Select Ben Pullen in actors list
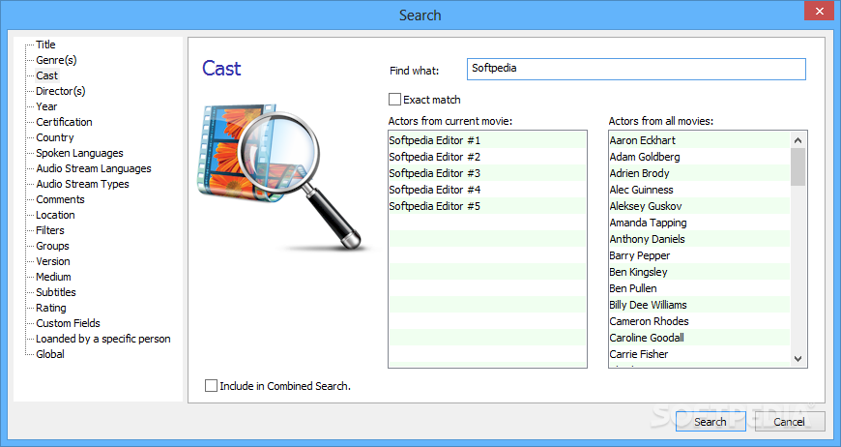Viewport: 841px width, 447px height. (x=700, y=288)
